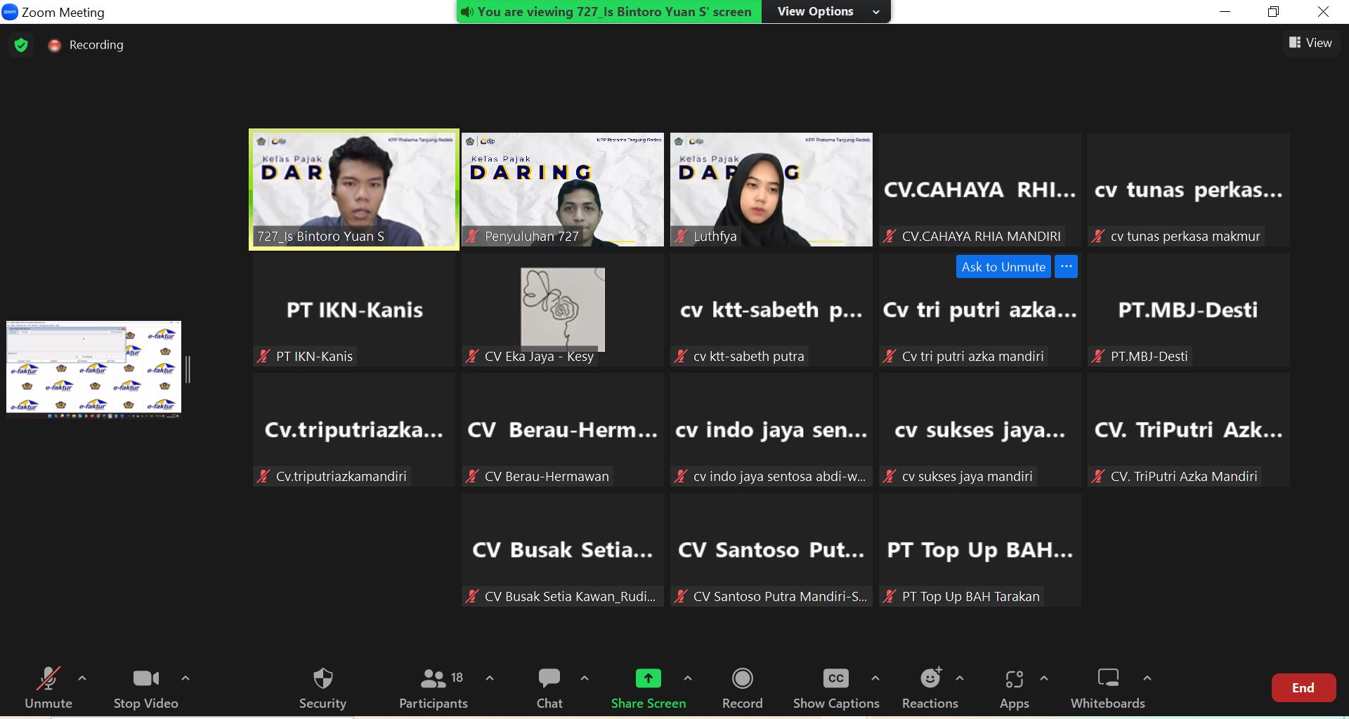
Task: Open the View layout menu
Action: (x=1310, y=43)
